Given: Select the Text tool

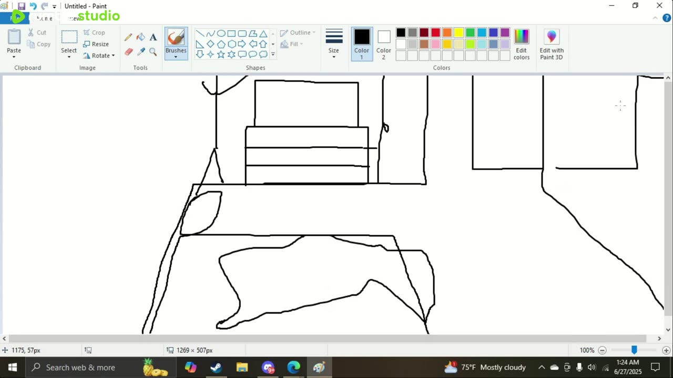Looking at the screenshot, I should click(x=153, y=37).
